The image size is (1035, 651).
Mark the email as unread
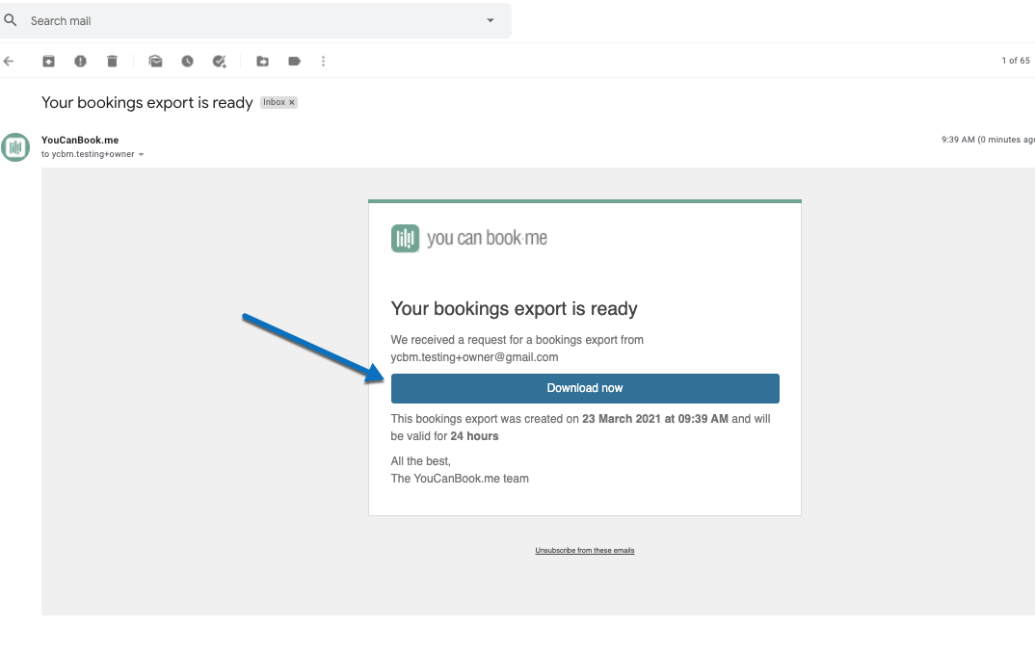[155, 61]
